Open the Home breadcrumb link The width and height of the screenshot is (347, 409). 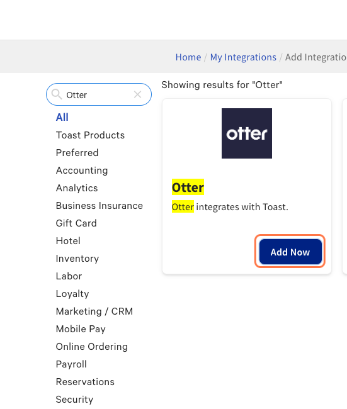[x=188, y=57]
